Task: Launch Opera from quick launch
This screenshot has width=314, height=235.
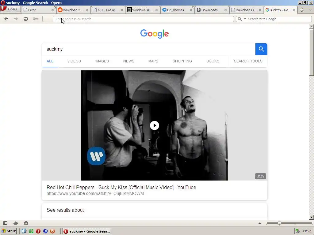Action: [x=38, y=231]
